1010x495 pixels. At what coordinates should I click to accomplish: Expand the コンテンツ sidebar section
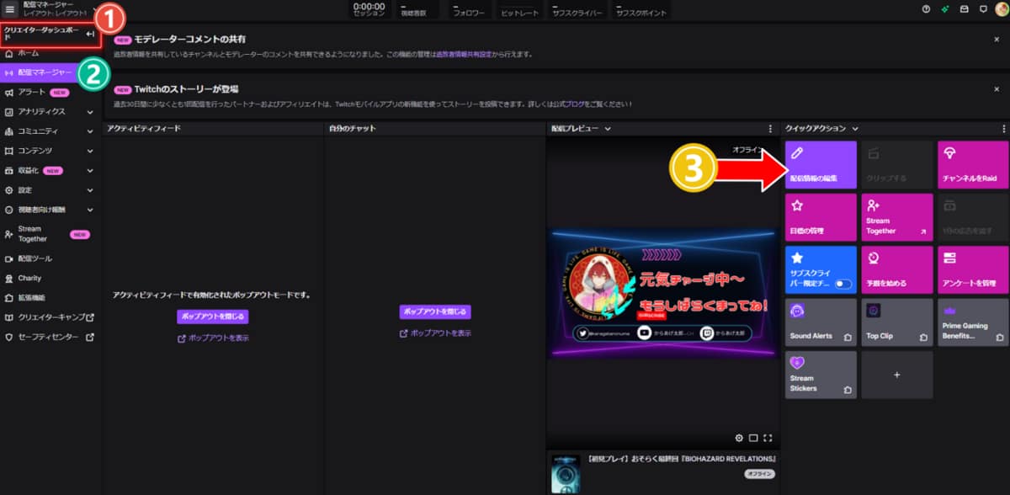[90, 151]
